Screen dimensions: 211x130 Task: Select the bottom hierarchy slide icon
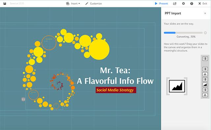(205, 95)
